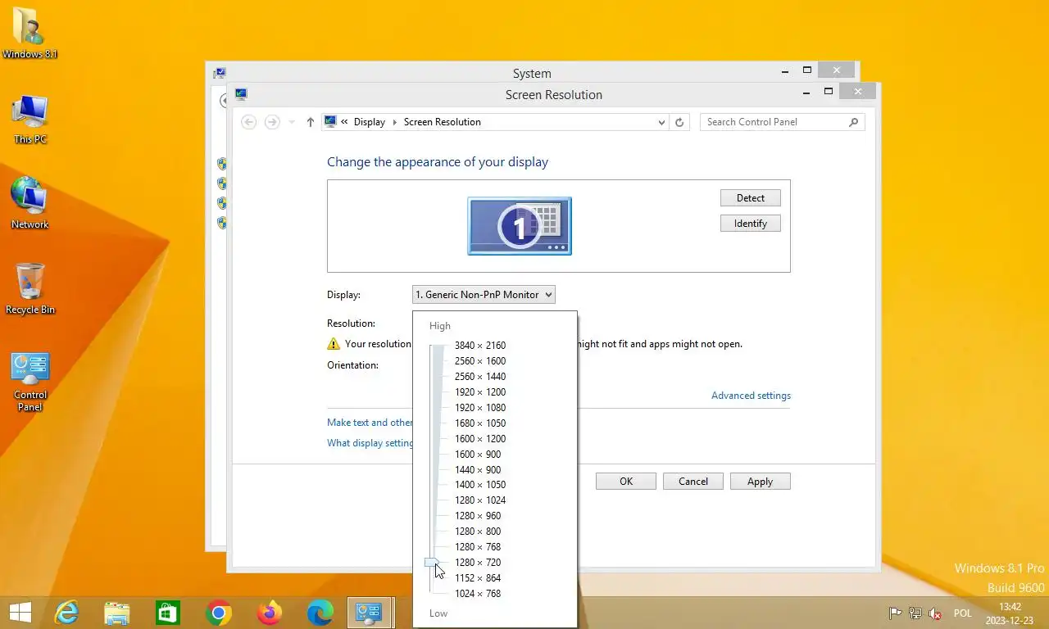Select 1400 × 1050 resolution
This screenshot has height=629, width=1049.
480,485
